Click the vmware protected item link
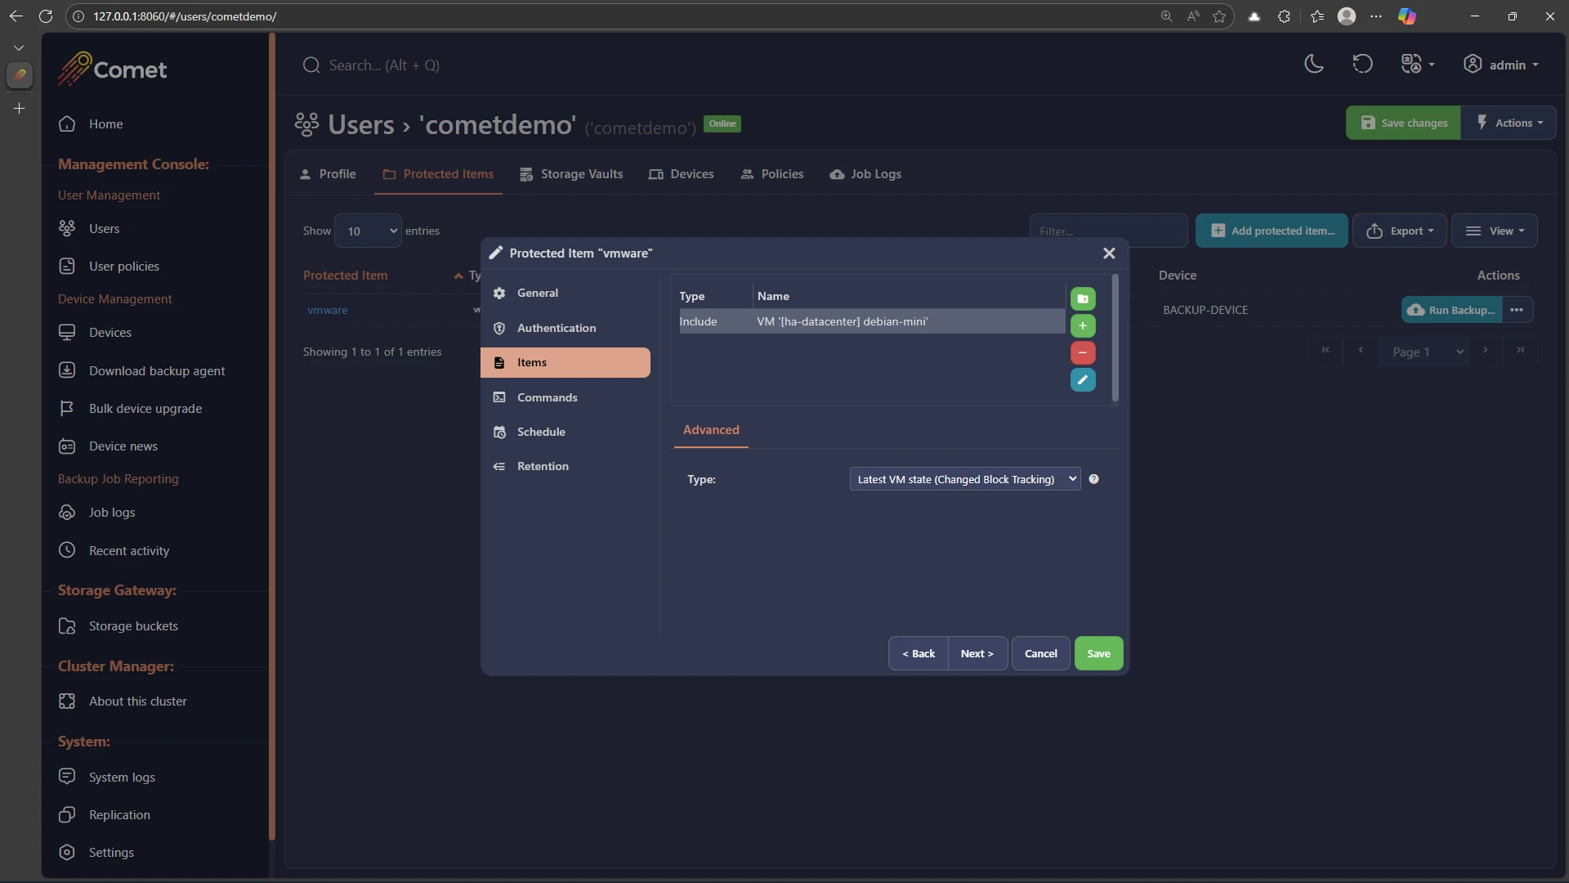Screen dimensions: 1569x883 pyautogui.click(x=327, y=310)
